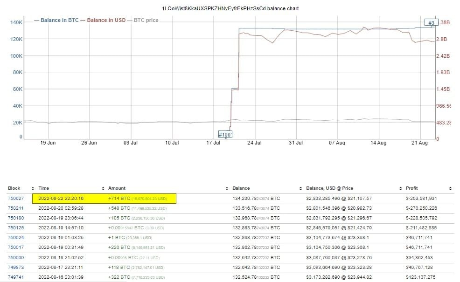
Task: Select the profit value $123,137,275
Action: (420, 277)
